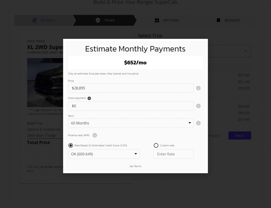
Task: Select Rate Based On Estimated Credit Score radio
Action: pyautogui.click(x=70, y=145)
